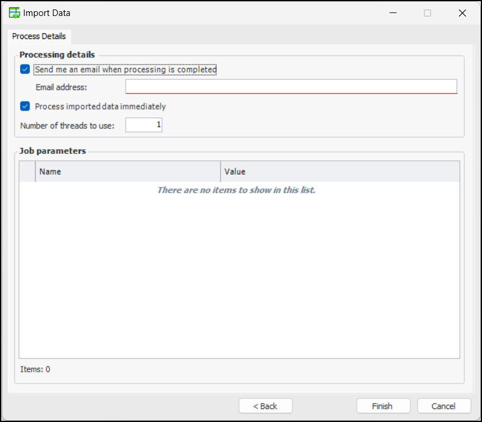
Task: Uncheck Send me an email when completed
Action: [25, 69]
